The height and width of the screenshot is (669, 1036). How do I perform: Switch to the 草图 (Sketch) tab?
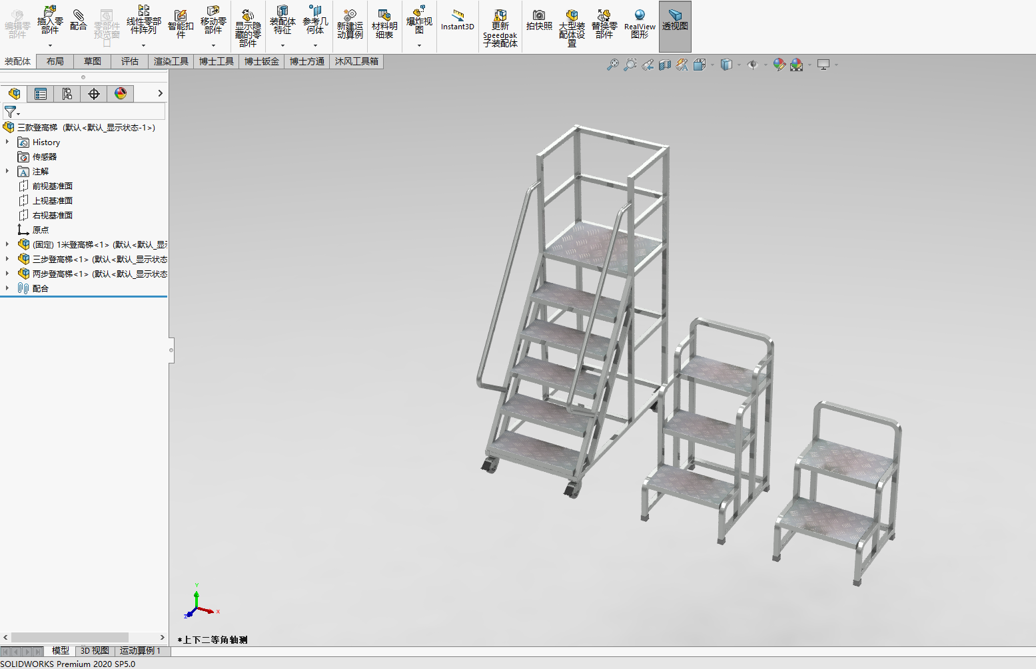coord(93,61)
